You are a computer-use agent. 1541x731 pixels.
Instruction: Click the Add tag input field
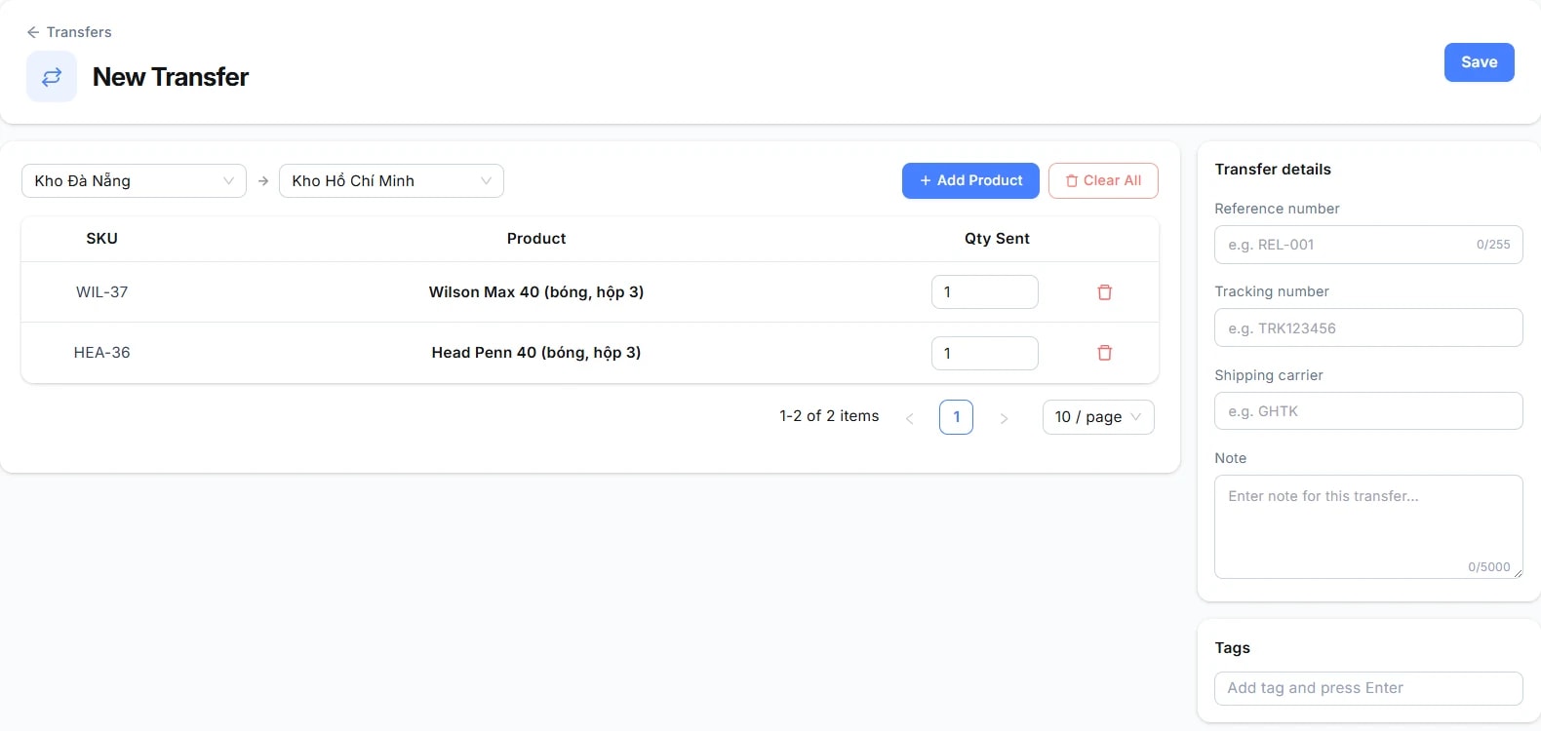click(x=1368, y=688)
